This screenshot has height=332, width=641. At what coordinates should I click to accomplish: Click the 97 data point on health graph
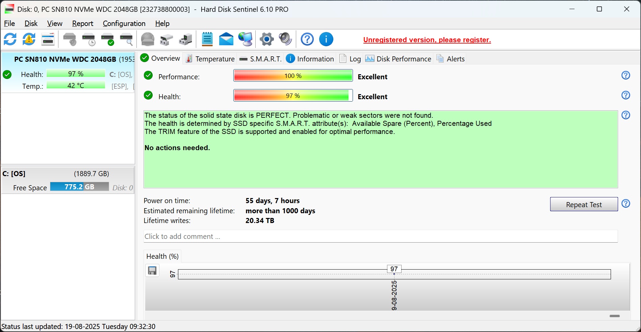coord(394,274)
